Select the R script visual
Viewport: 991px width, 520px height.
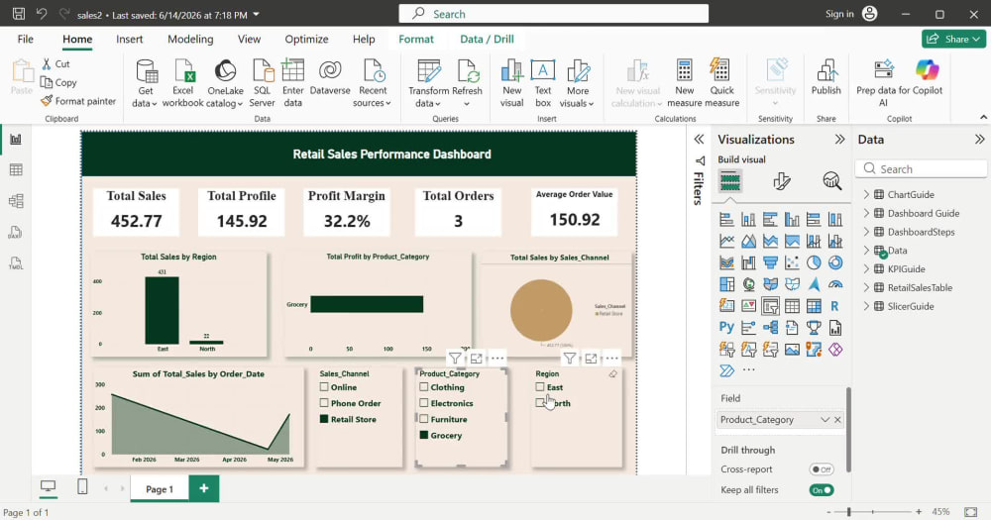coord(834,306)
